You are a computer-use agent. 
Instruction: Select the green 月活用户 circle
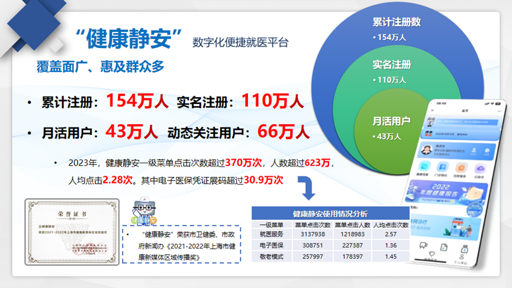point(392,131)
